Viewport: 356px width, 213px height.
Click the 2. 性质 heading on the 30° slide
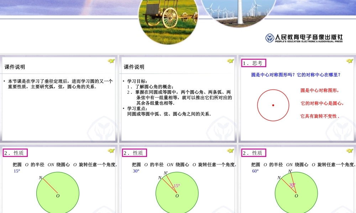[x=135, y=153]
